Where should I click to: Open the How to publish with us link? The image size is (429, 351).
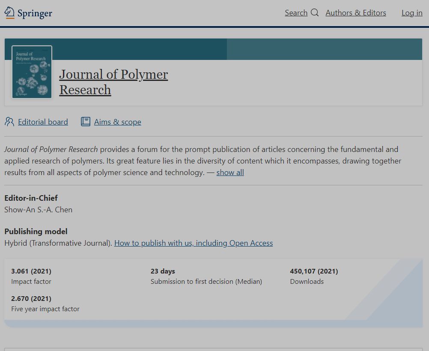tap(193, 243)
